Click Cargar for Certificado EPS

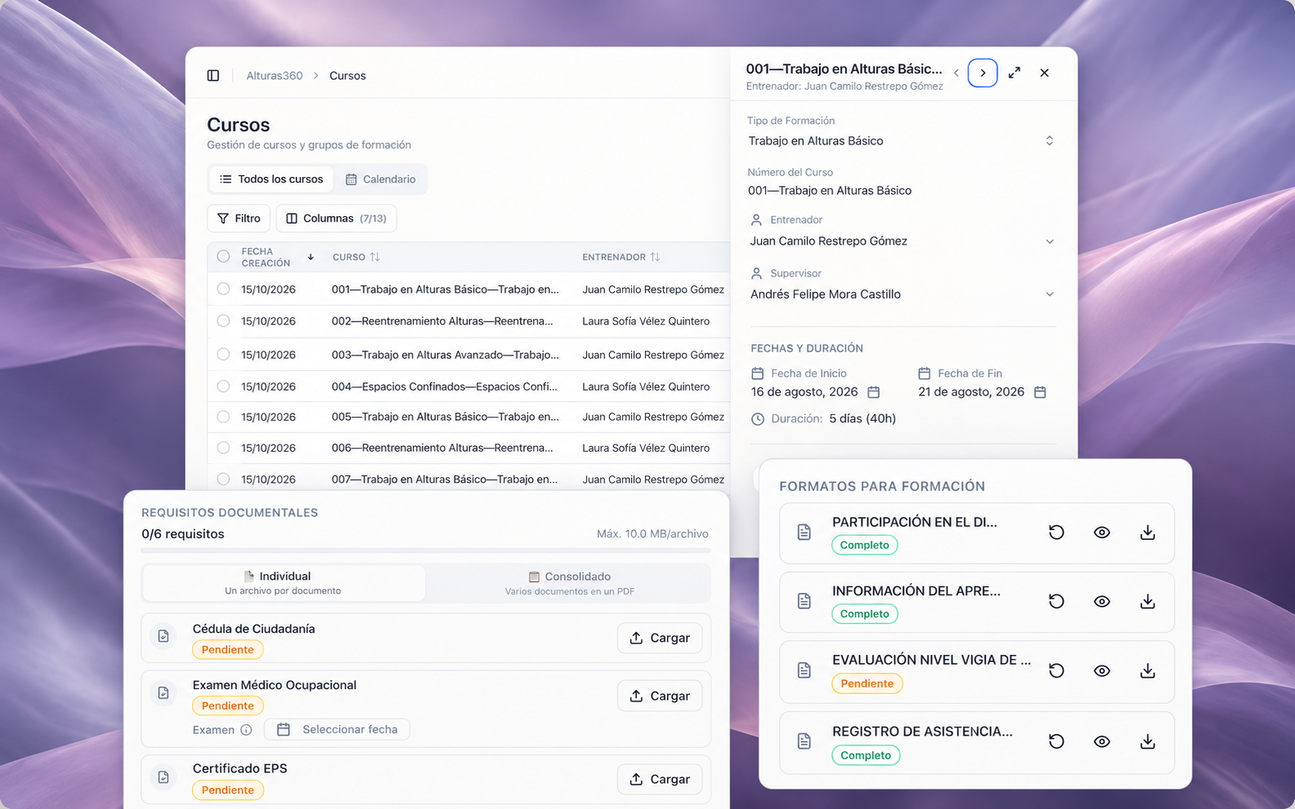[x=660, y=779]
